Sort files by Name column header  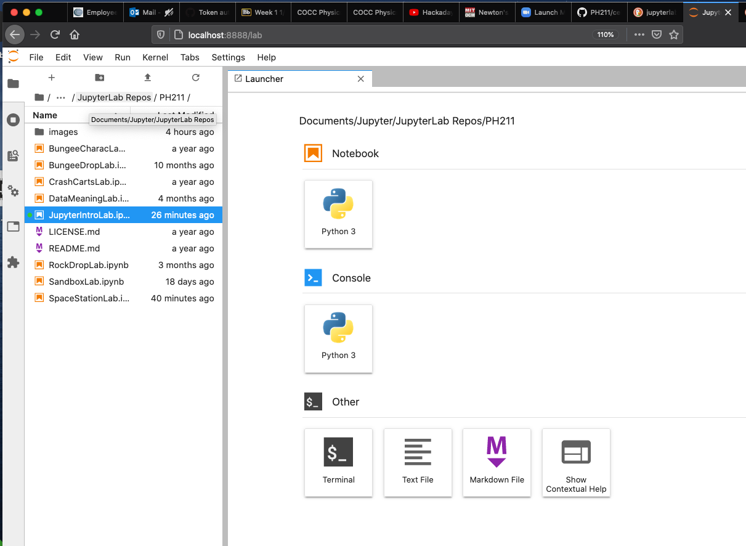tap(45, 115)
